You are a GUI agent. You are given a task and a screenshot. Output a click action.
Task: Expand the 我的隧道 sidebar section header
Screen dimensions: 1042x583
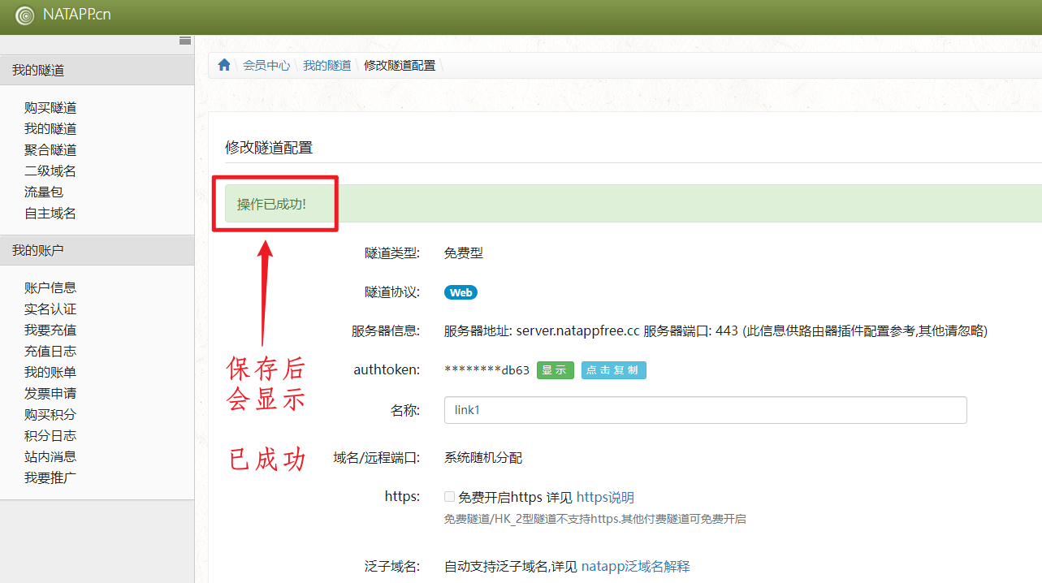[x=97, y=71]
